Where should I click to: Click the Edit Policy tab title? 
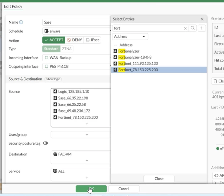pyautogui.click(x=13, y=6)
